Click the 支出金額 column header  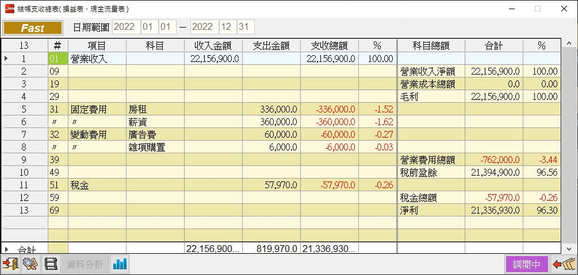[x=271, y=46]
